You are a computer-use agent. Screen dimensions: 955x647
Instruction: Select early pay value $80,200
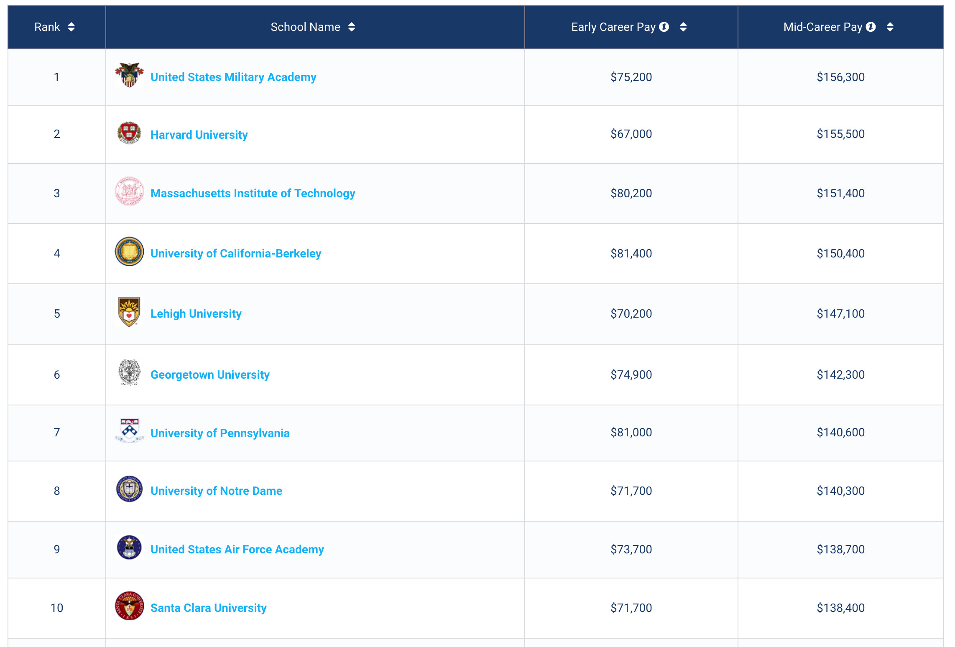631,193
